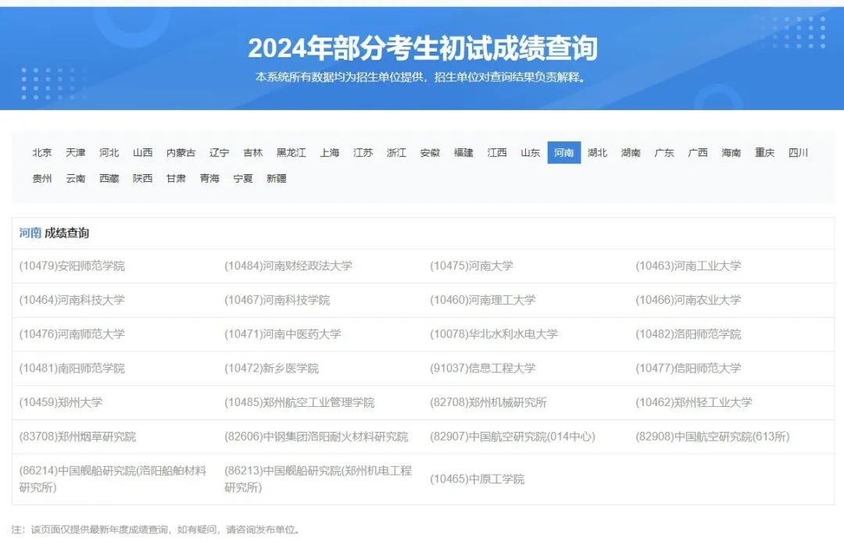Click (10481)南阳师范学院 link

tap(72, 369)
